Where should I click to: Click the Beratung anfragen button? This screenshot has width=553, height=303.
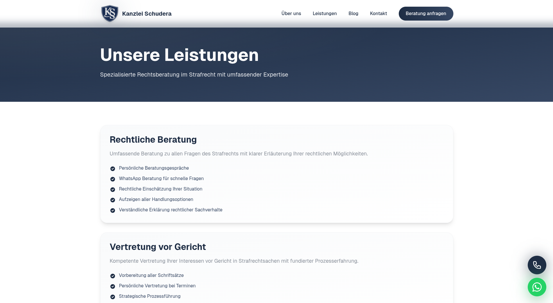coord(426,13)
